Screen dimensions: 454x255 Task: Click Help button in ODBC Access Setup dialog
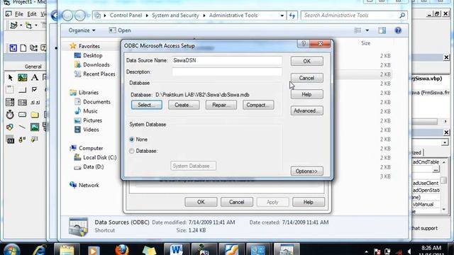tap(307, 94)
